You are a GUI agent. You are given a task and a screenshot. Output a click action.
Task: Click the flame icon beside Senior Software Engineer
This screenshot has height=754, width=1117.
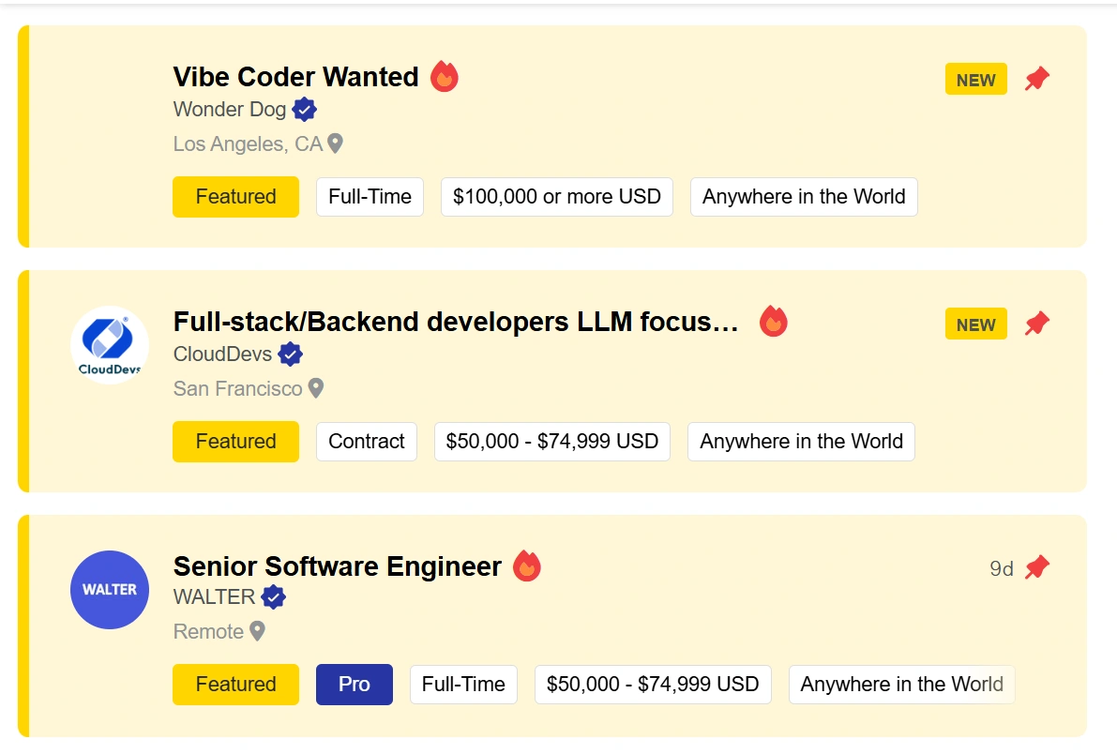coord(527,566)
